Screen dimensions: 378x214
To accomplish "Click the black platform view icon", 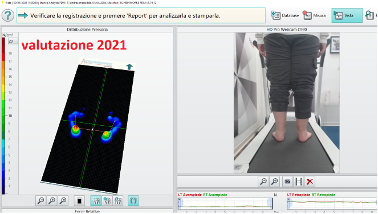I will click(79, 200).
